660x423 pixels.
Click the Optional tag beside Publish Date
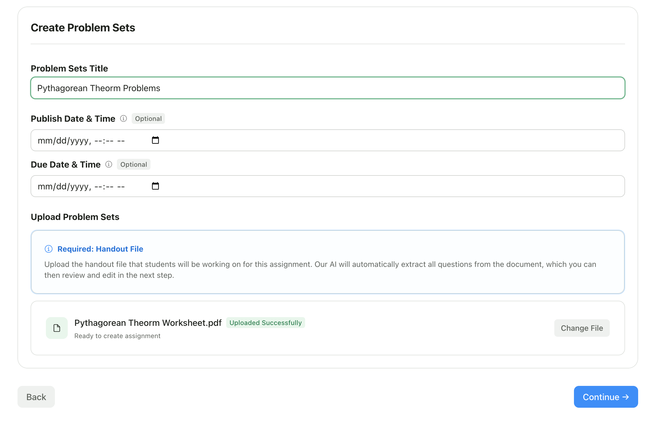click(x=148, y=119)
